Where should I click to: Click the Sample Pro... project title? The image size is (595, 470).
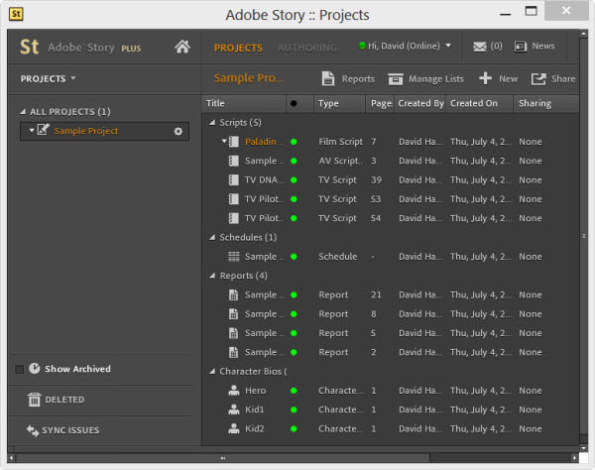249,78
